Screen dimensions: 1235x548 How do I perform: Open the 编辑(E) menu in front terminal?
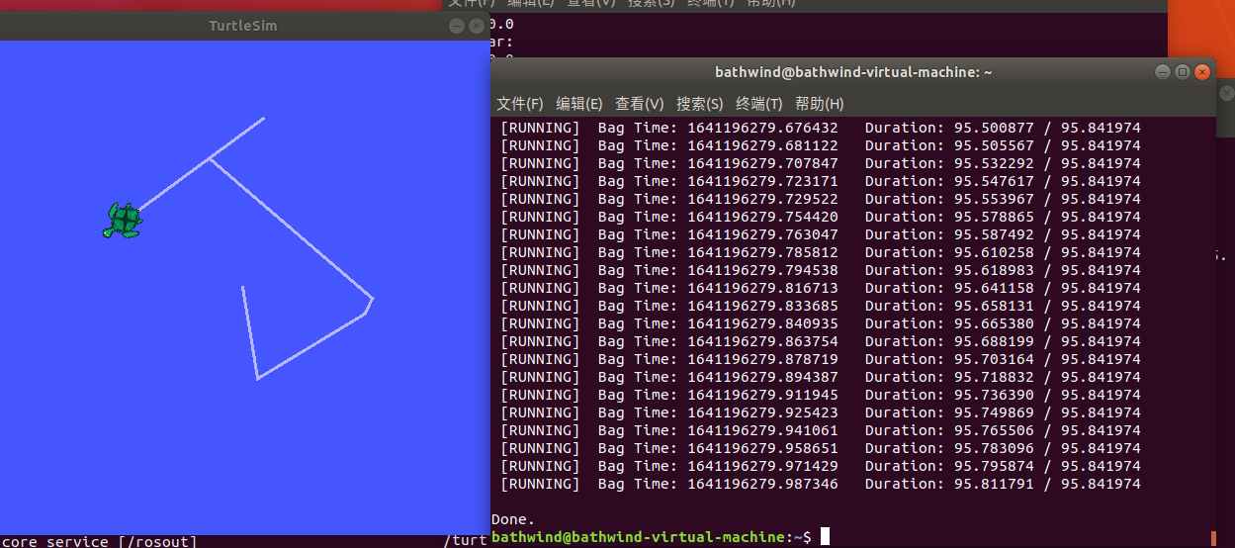578,104
